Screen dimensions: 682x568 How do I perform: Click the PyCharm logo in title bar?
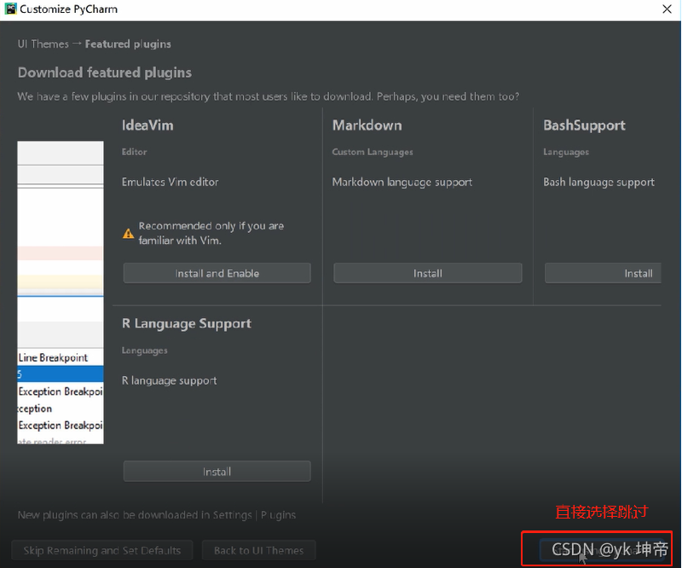click(x=10, y=9)
